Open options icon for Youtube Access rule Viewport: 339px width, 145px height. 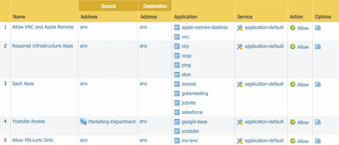pyautogui.click(x=318, y=122)
